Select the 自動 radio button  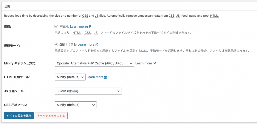point(56,44)
